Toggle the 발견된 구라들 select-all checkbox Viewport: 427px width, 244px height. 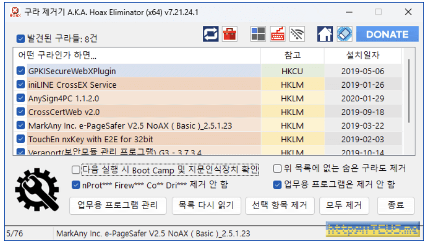[20, 38]
